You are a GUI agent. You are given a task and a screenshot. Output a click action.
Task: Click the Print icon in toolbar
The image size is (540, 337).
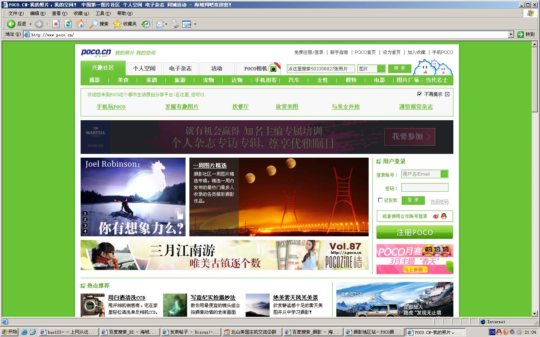(x=175, y=24)
